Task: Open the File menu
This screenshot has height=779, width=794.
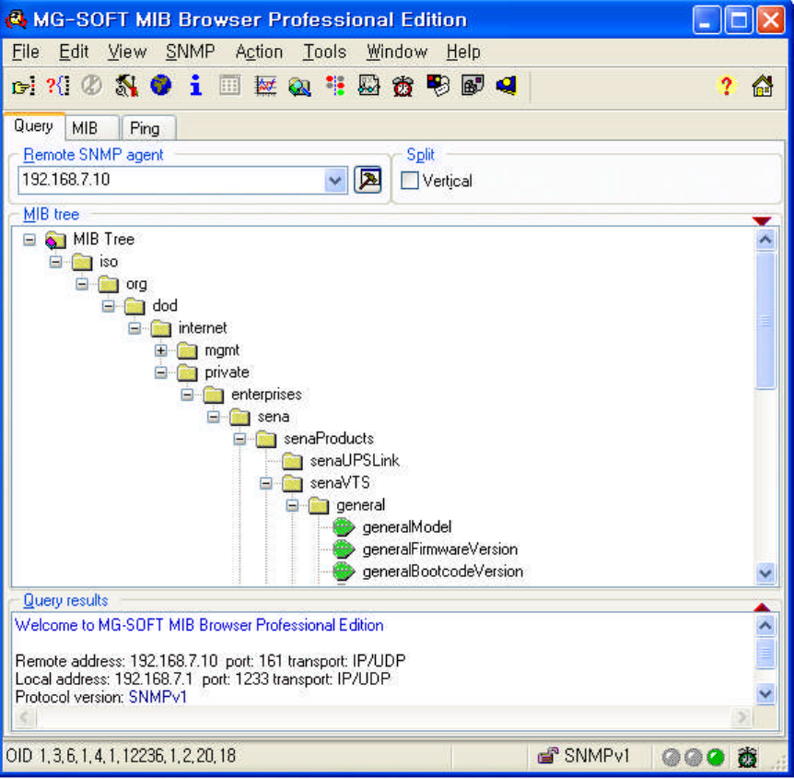Action: pyautogui.click(x=26, y=52)
